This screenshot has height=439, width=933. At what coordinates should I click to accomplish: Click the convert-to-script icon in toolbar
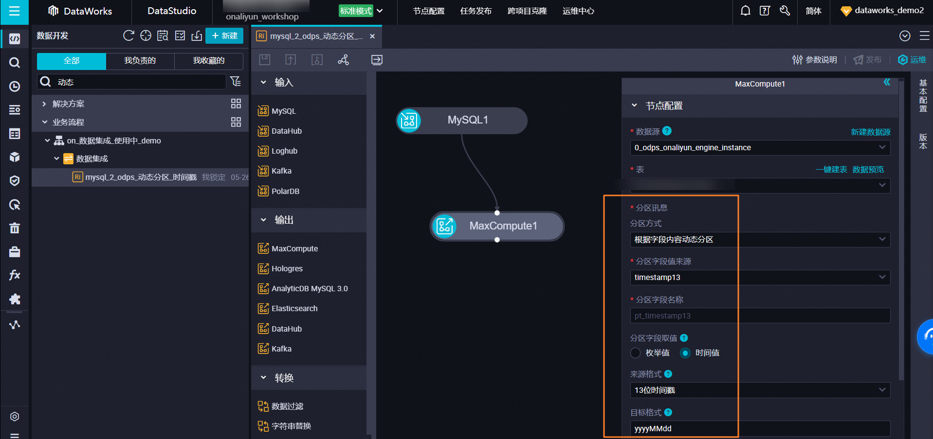coord(377,60)
